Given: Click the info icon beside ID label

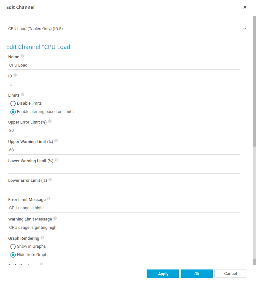Looking at the screenshot, I should pyautogui.click(x=15, y=75).
